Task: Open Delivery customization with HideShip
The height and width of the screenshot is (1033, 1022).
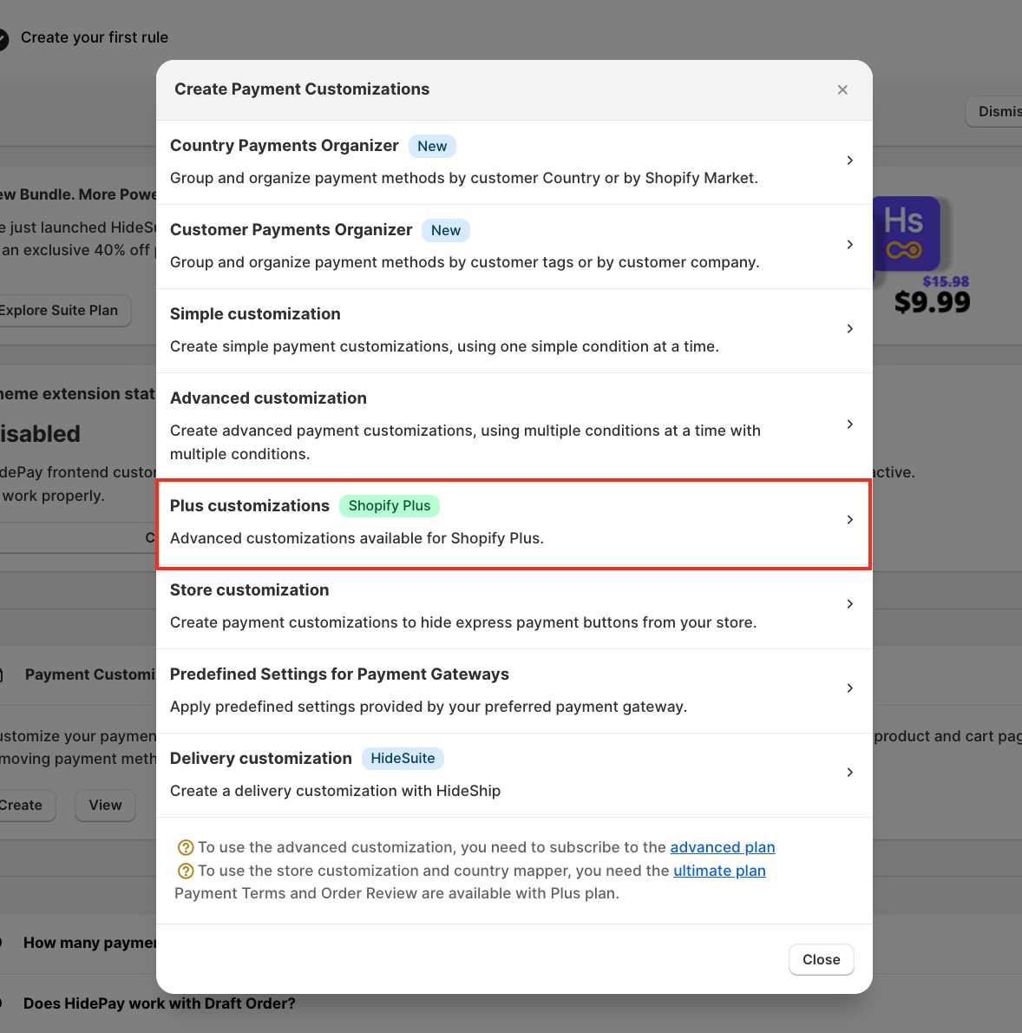Action: [512, 773]
